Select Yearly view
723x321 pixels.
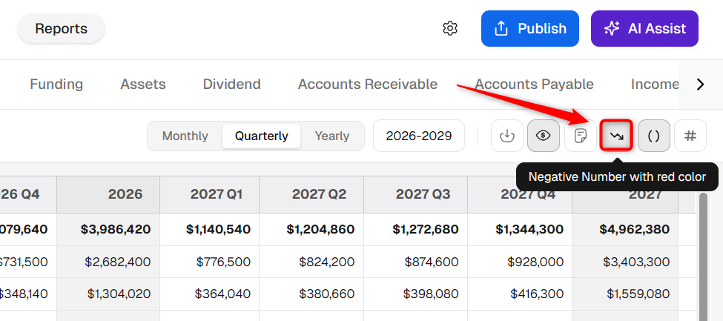coord(332,136)
